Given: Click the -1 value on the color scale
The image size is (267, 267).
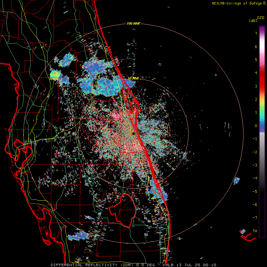Looking at the screenshot, I should [255, 139].
